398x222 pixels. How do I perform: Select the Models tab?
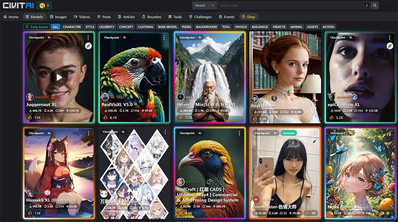click(34, 17)
